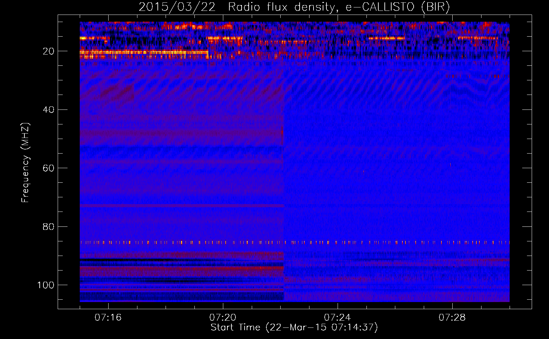Click the 07:28 time tick label
Viewport: 549px width, 339px height.
[452, 318]
